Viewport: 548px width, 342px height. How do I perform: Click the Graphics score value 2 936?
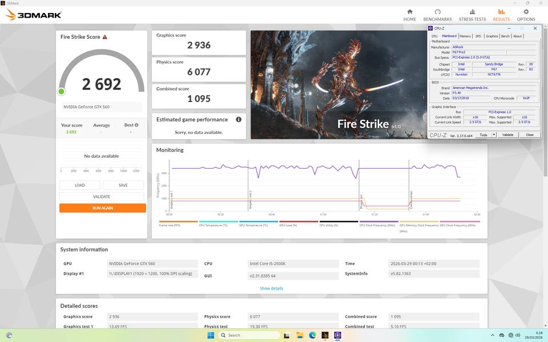click(x=199, y=46)
